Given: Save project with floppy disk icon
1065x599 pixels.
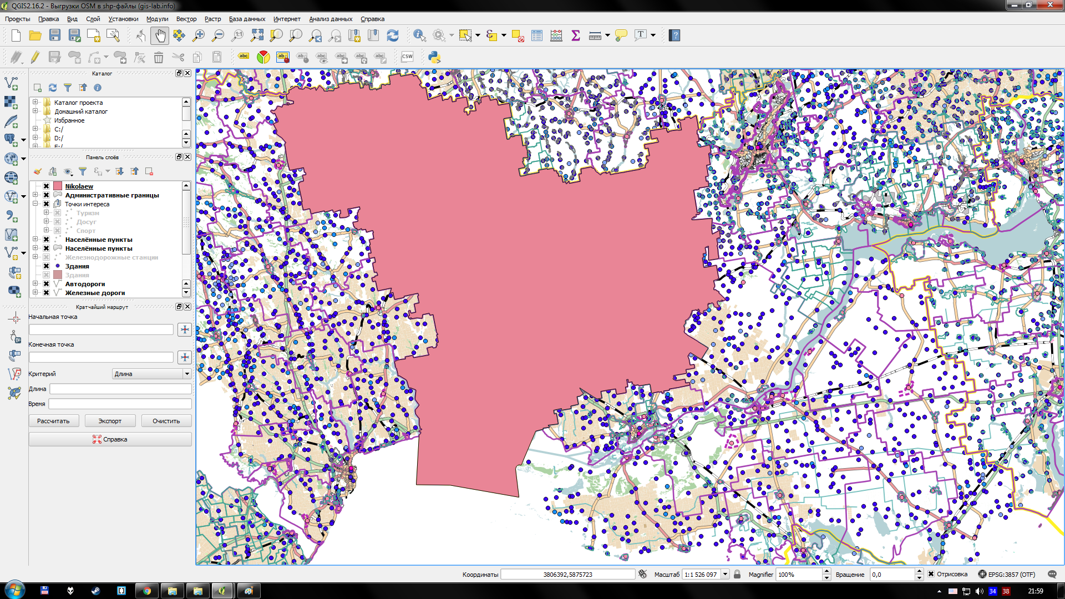Looking at the screenshot, I should (54, 35).
